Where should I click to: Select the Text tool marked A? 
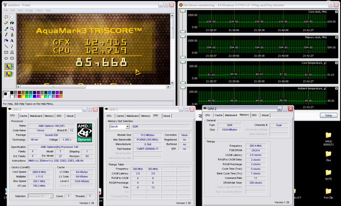[x=12, y=41]
